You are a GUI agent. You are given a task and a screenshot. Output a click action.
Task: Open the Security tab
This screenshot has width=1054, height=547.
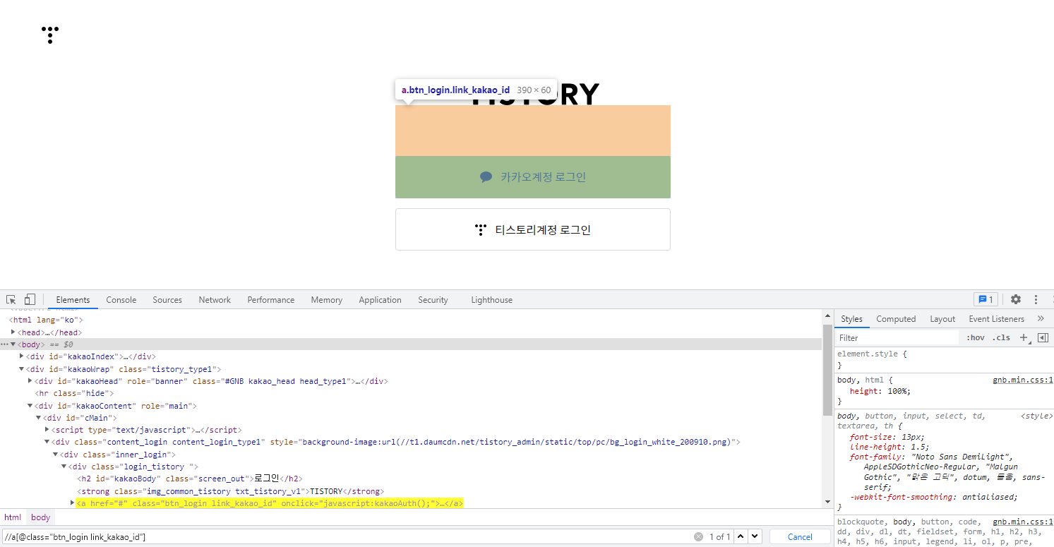(433, 299)
